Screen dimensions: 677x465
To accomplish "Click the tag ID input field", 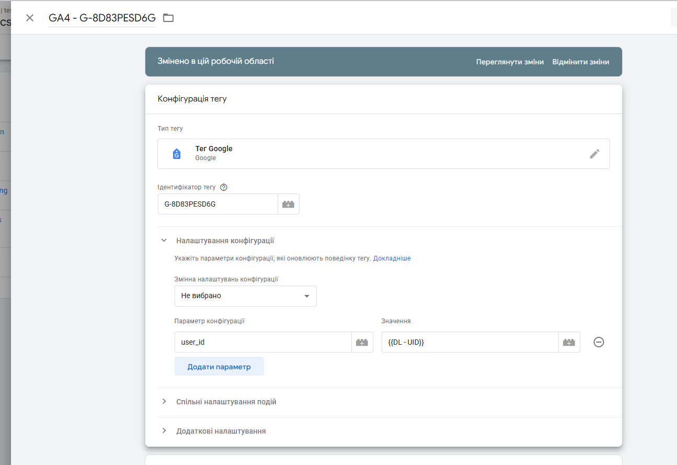I will coord(217,204).
